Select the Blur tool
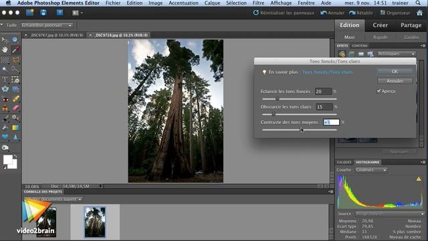This screenshot has height=241, width=428. click(x=15, y=137)
